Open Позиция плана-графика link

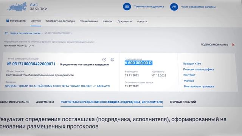click(x=199, y=70)
